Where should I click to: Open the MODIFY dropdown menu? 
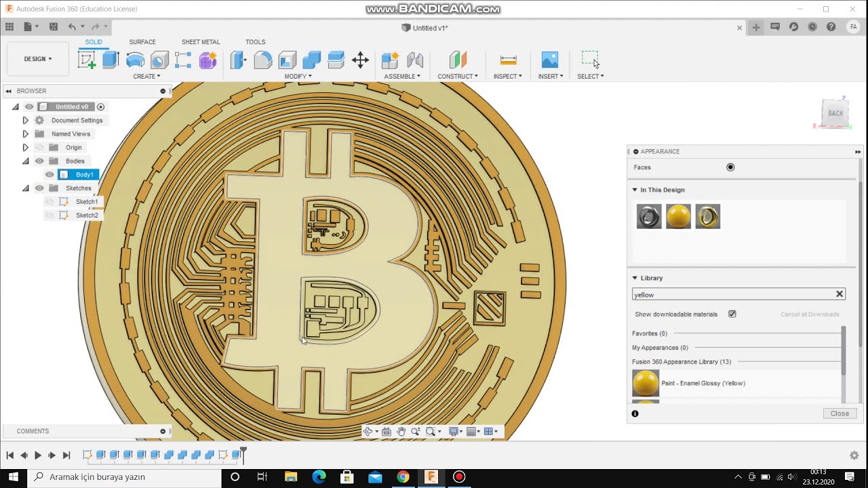[x=298, y=77]
